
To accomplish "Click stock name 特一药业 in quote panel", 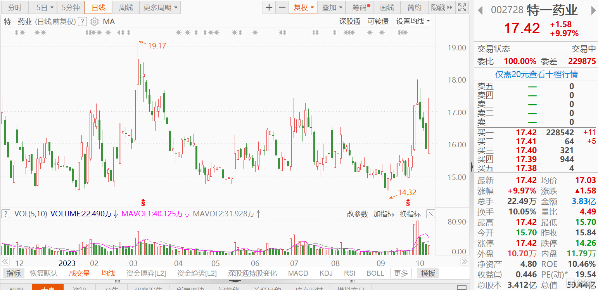I will tap(552, 10).
